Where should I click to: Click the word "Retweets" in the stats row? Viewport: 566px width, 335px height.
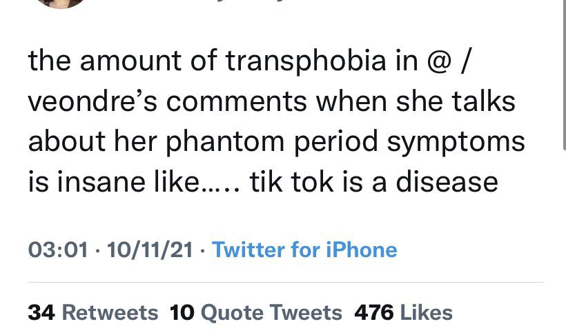[x=110, y=312]
